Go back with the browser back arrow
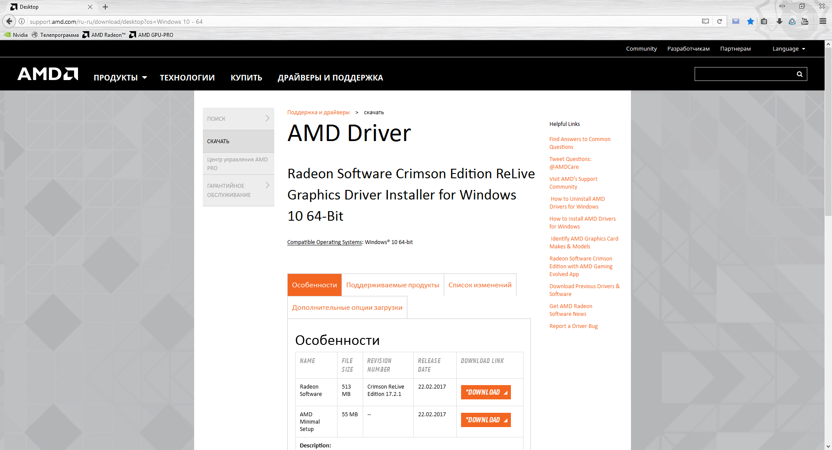832x450 pixels. coord(9,21)
